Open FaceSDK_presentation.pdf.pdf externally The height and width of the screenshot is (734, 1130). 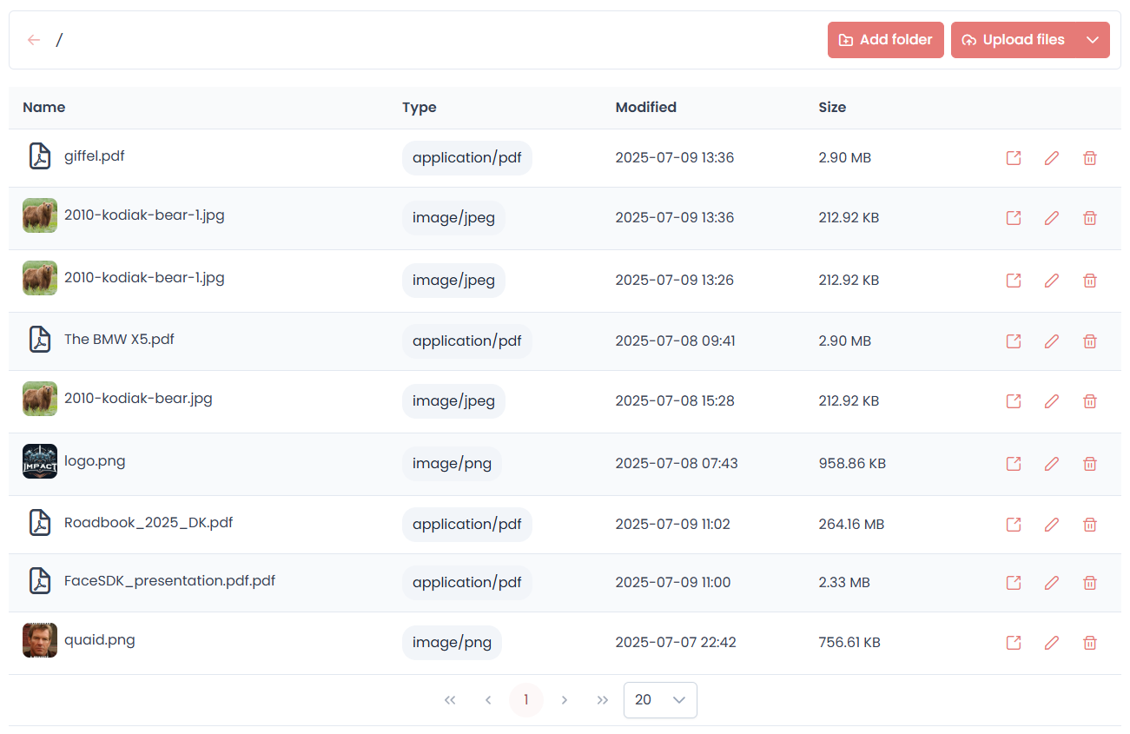pyautogui.click(x=1013, y=583)
